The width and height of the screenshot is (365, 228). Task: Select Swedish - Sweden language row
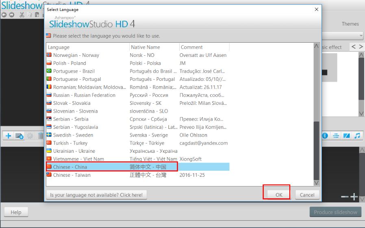138,135
